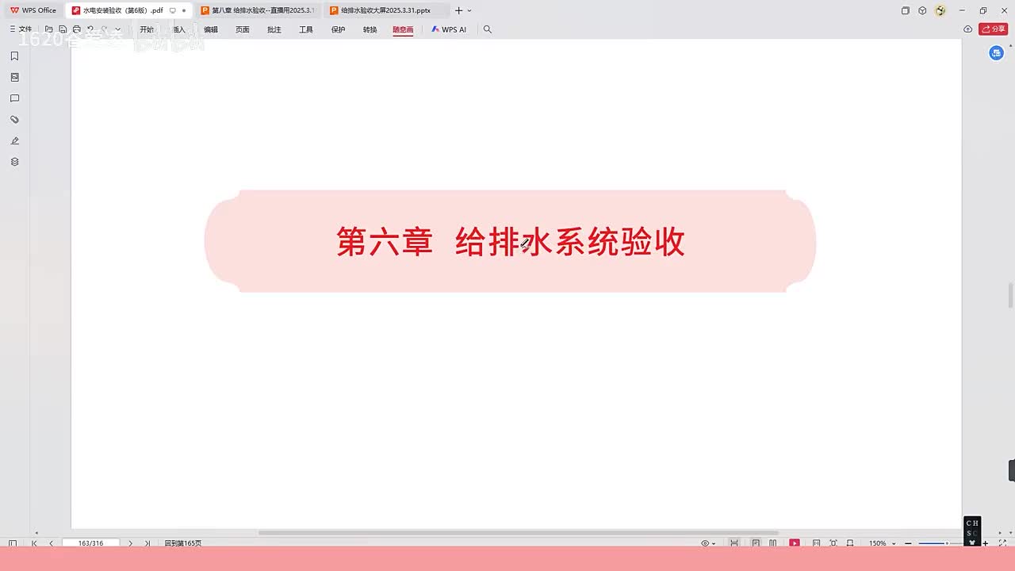
Task: Click the cloud sync icon near Share
Action: click(968, 29)
